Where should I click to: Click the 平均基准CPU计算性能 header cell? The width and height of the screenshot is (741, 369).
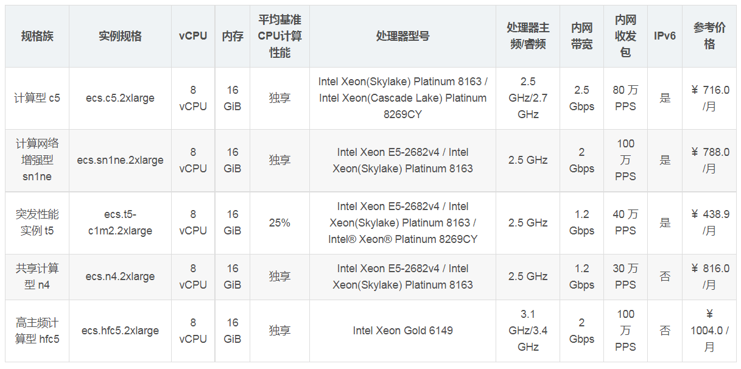(279, 37)
